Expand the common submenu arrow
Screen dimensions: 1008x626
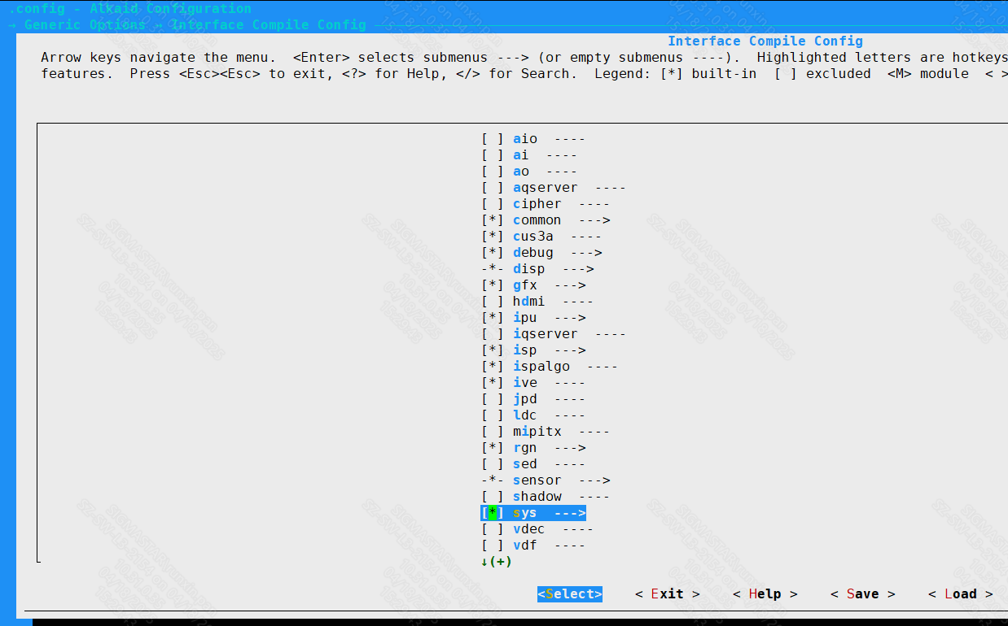594,220
